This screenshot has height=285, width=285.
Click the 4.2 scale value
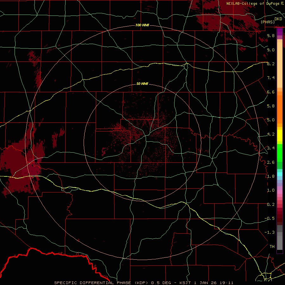coord(271,134)
